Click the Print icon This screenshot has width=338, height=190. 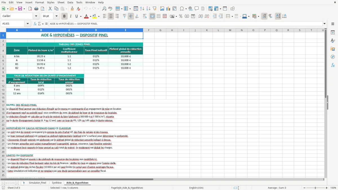pyautogui.click(x=36, y=9)
